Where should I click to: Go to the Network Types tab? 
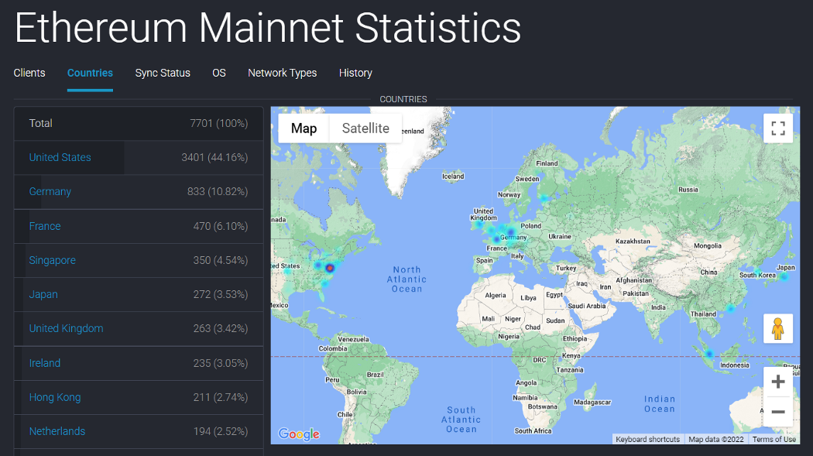pyautogui.click(x=282, y=73)
